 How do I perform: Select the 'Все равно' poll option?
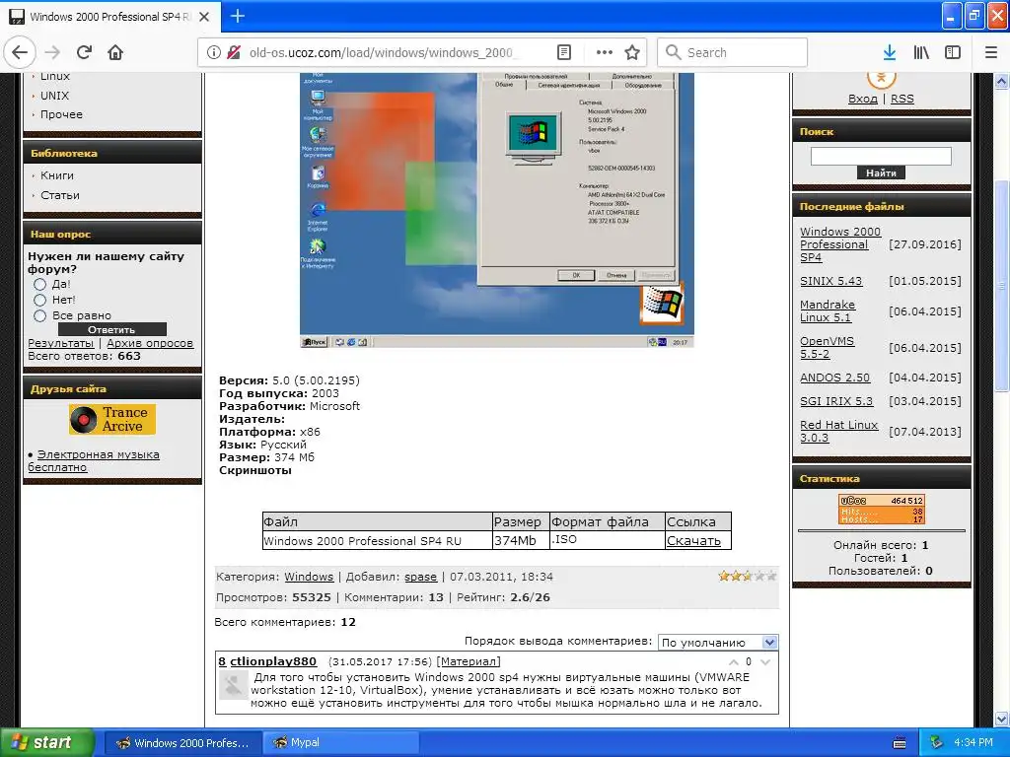tap(39, 315)
